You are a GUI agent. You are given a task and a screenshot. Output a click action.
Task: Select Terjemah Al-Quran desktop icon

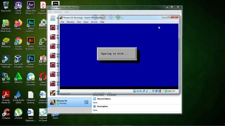click(43, 115)
